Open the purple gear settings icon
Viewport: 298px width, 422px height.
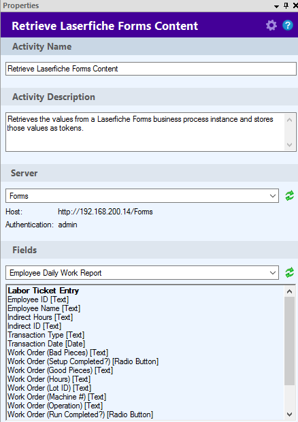coord(271,26)
